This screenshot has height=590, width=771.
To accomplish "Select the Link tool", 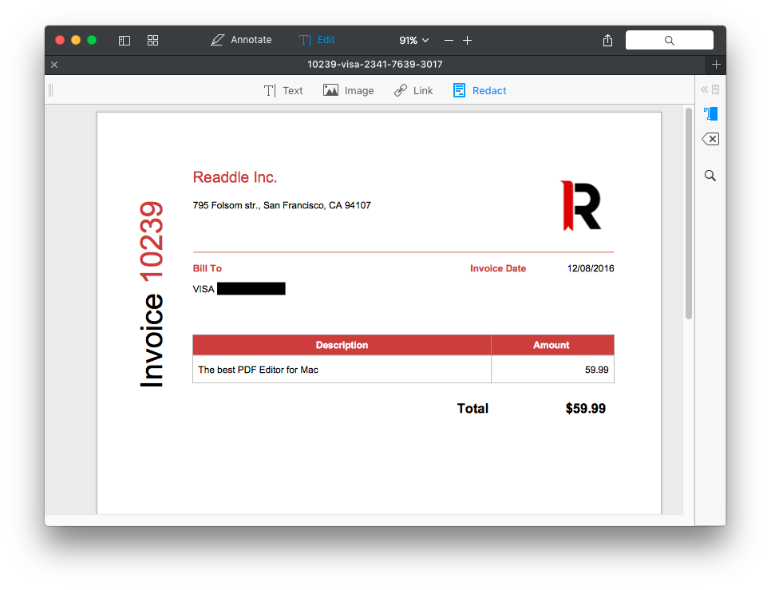I will point(413,90).
